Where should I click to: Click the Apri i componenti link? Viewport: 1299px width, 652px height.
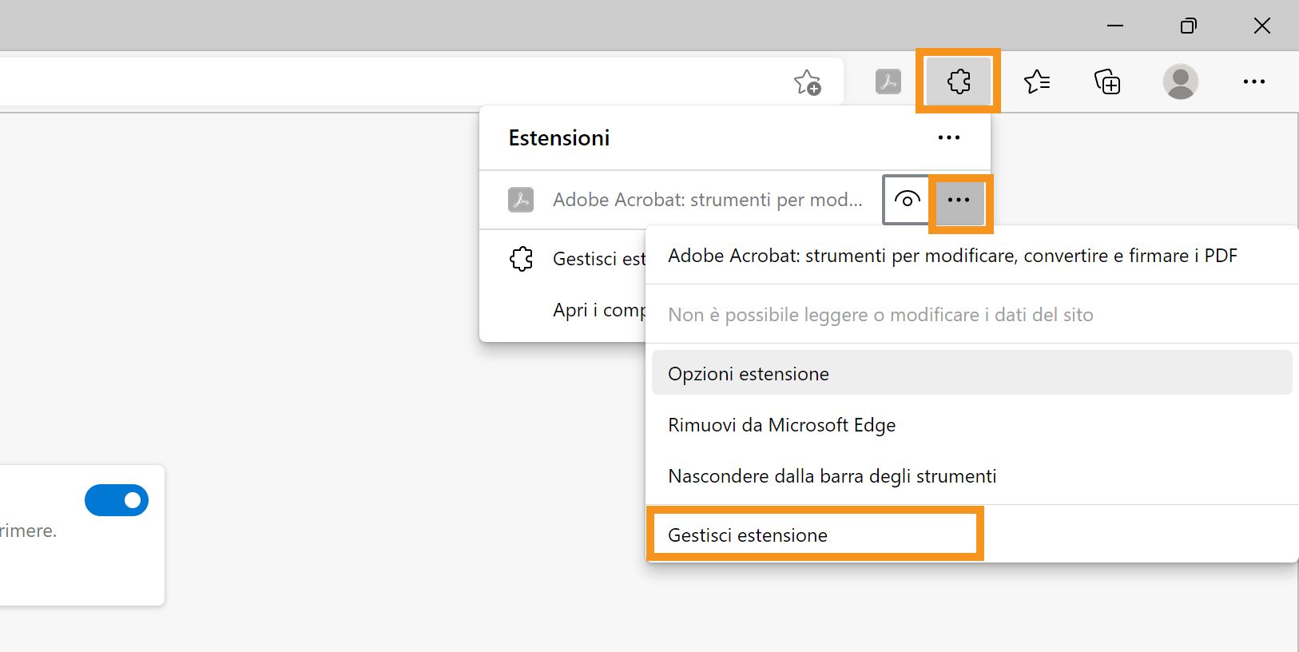(598, 310)
